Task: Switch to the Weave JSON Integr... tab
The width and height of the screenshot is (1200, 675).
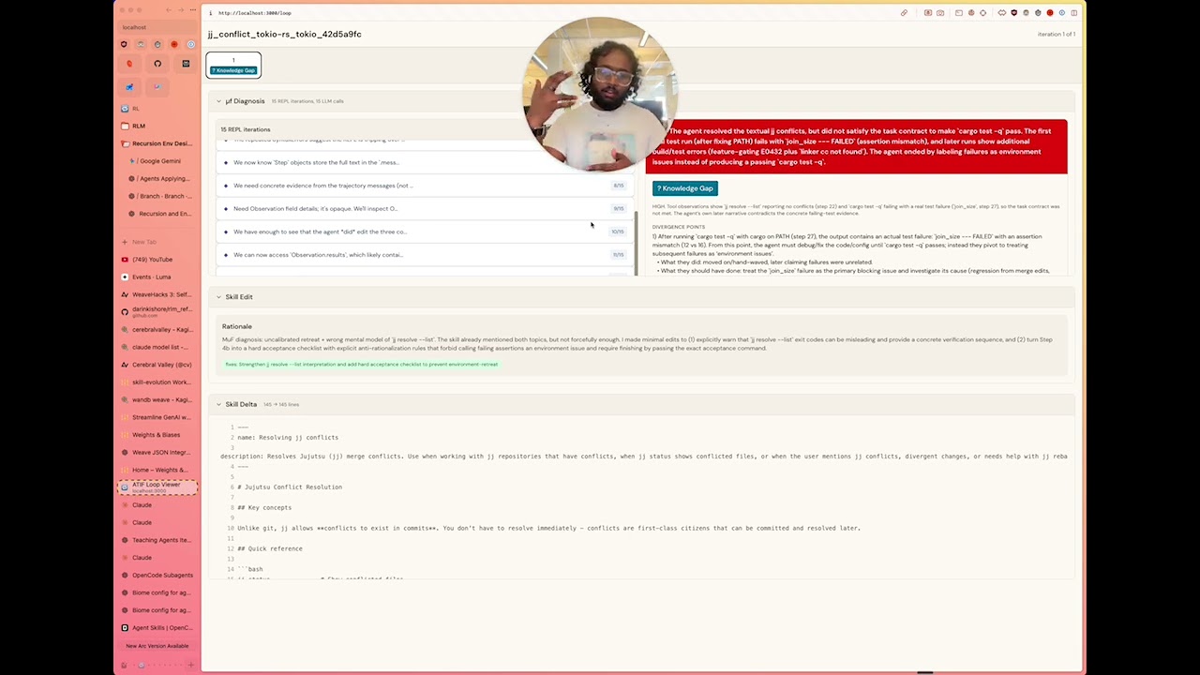Action: pyautogui.click(x=157, y=452)
